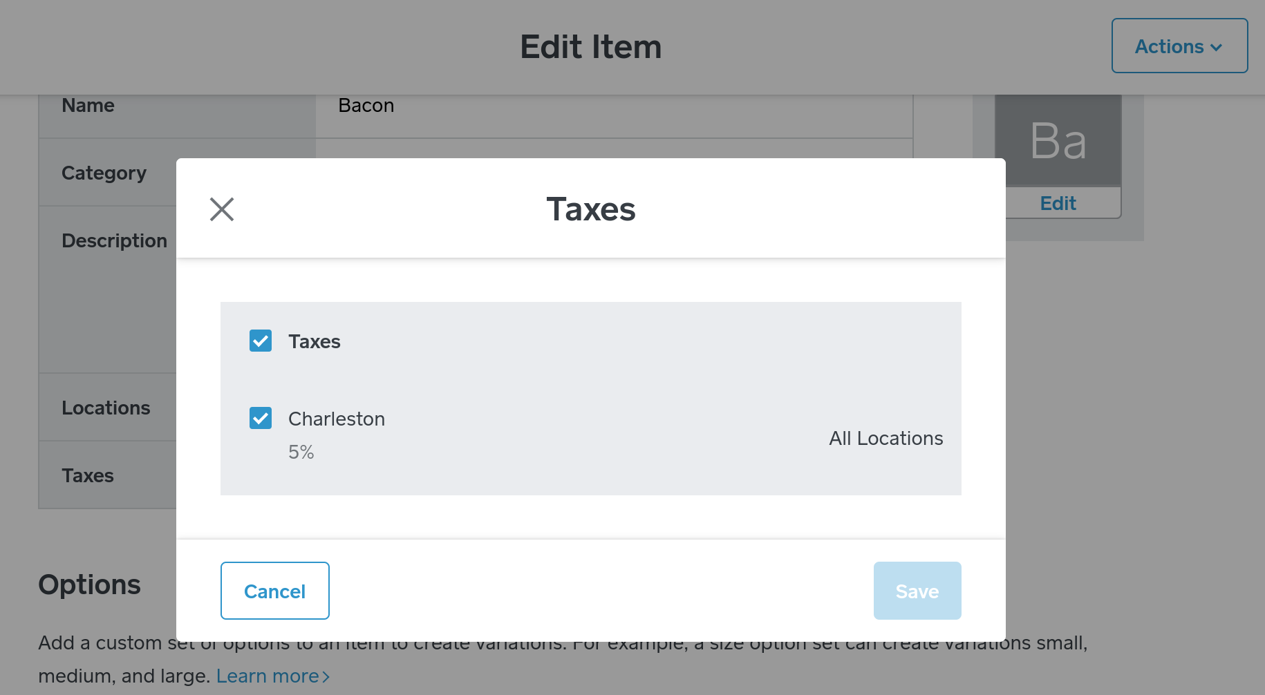The height and width of the screenshot is (695, 1265).
Task: Click the All Locations text
Action: point(885,438)
